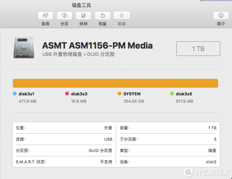
Task: Click the 位置 (location) info row
Action: click(64, 128)
